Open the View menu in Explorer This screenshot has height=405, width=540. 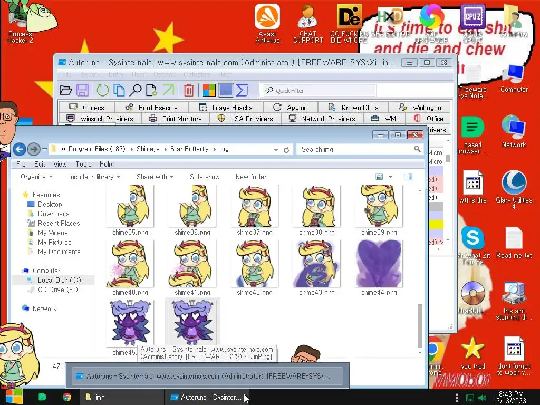60,165
